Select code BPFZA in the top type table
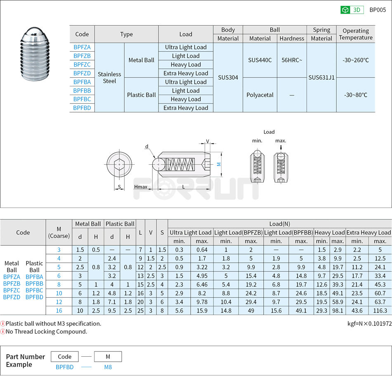This screenshot has width=392, height=377. [x=82, y=47]
